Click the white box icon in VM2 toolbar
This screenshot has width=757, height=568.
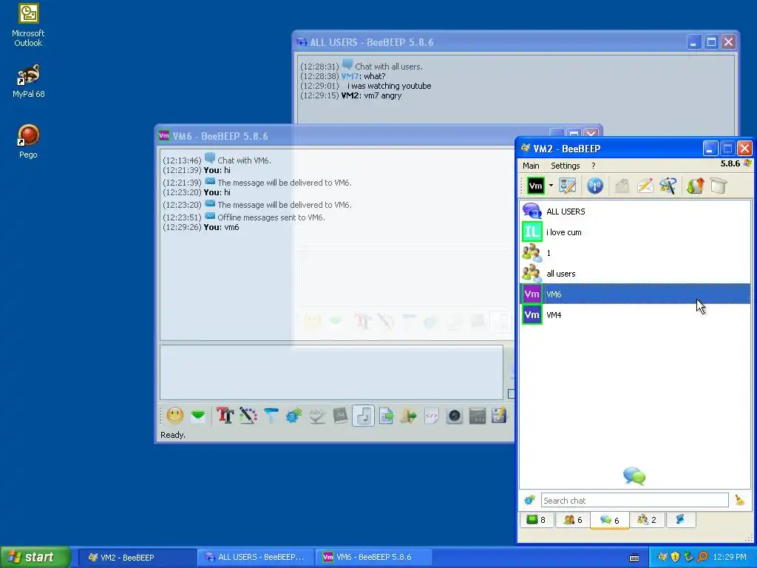pos(719,186)
